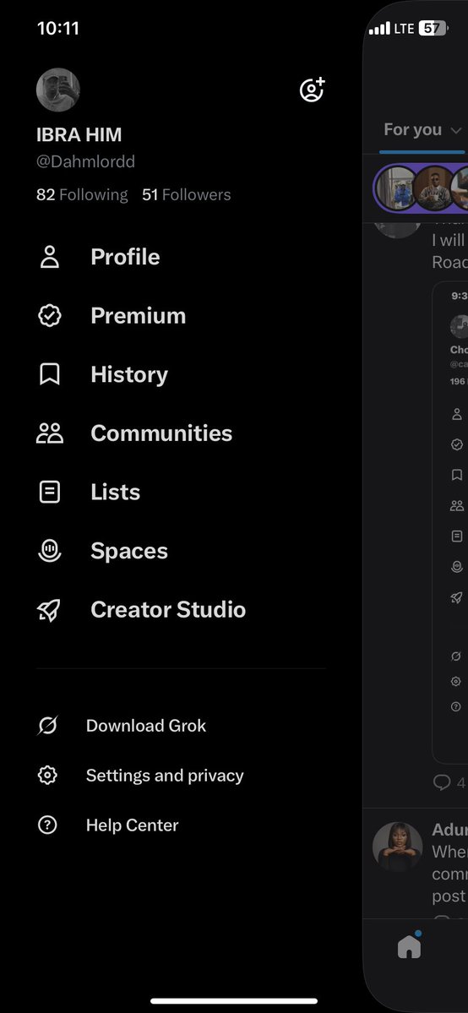Image resolution: width=468 pixels, height=1013 pixels.
Task: Click the Spaces microphone icon
Action: (50, 550)
